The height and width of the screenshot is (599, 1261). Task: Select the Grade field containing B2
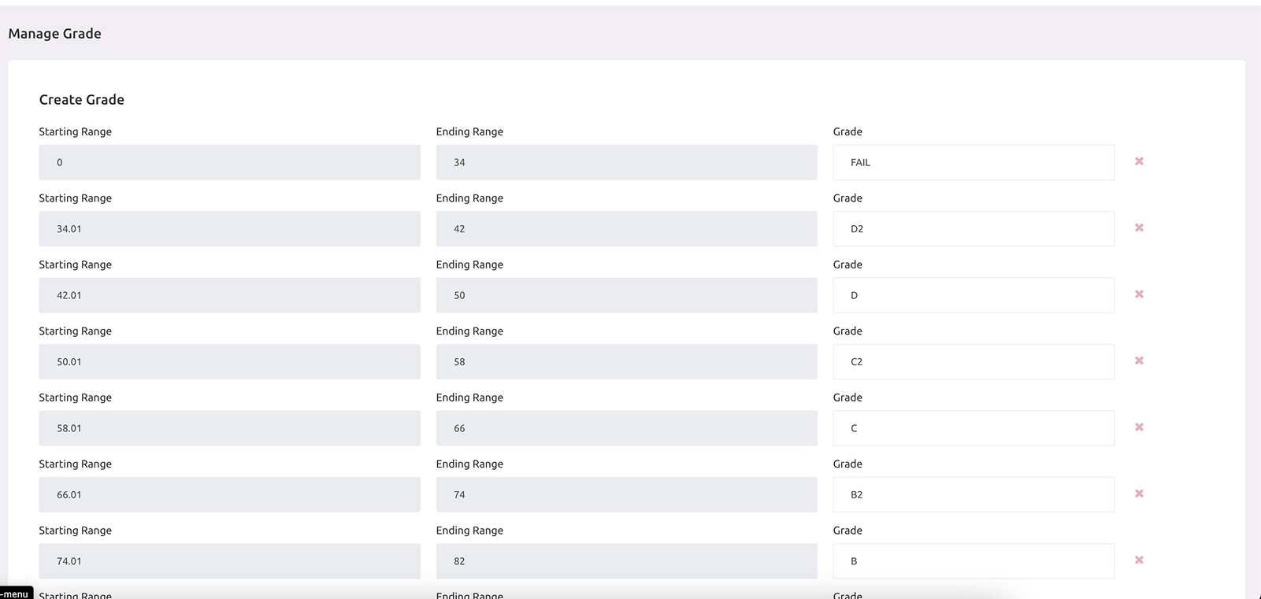click(x=973, y=495)
